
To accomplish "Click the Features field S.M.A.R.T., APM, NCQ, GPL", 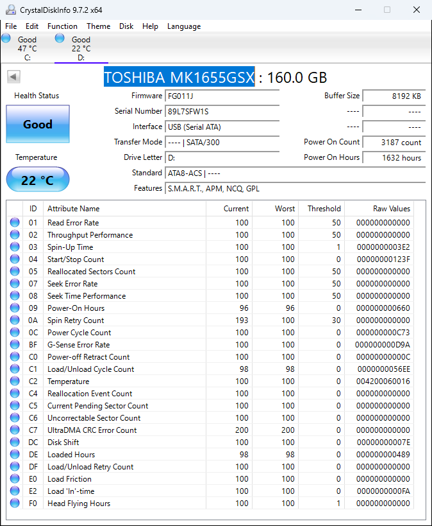I will [x=295, y=189].
